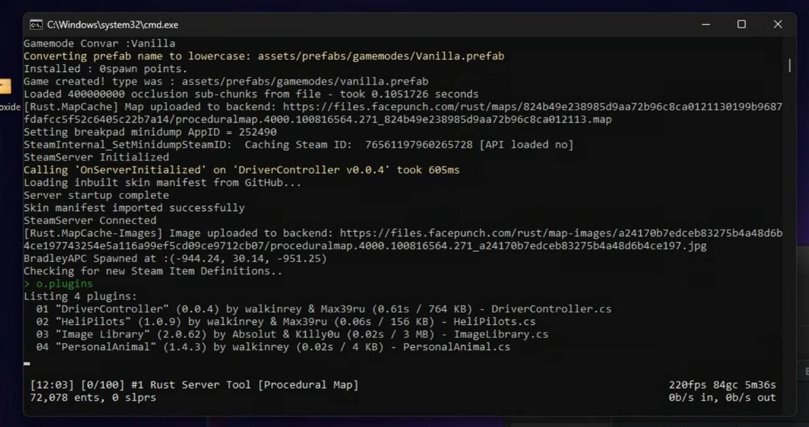
Task: Click the blinking console input cursor
Action: (x=27, y=364)
